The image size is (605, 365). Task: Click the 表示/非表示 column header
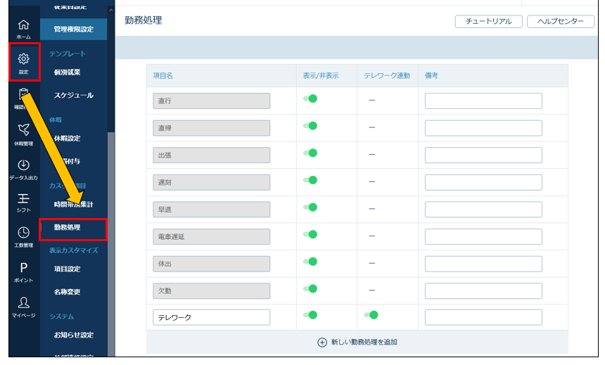pyautogui.click(x=321, y=76)
